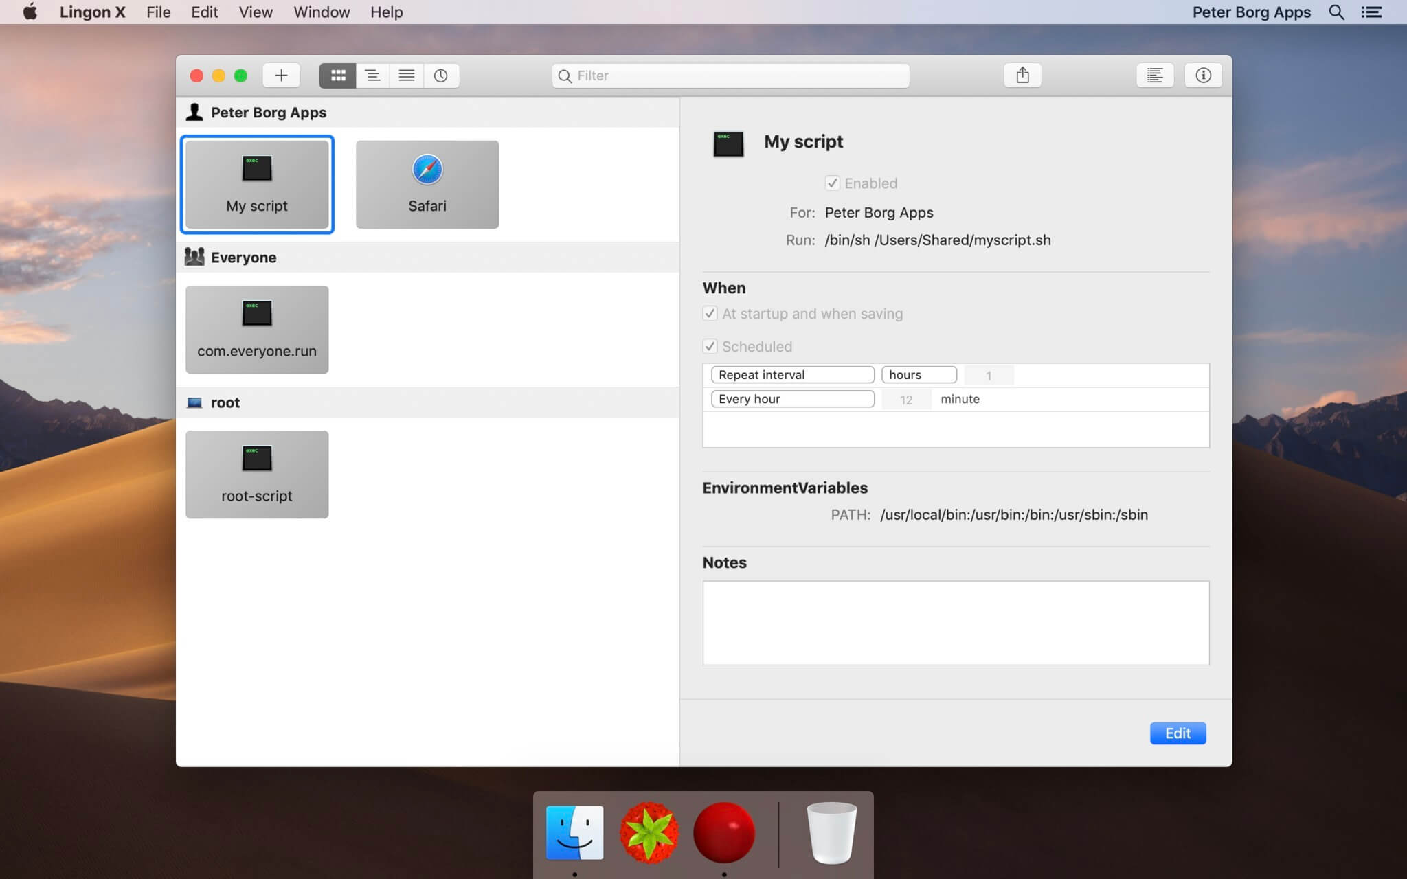Open the View menu
Viewport: 1407px width, 879px height.
256,12
